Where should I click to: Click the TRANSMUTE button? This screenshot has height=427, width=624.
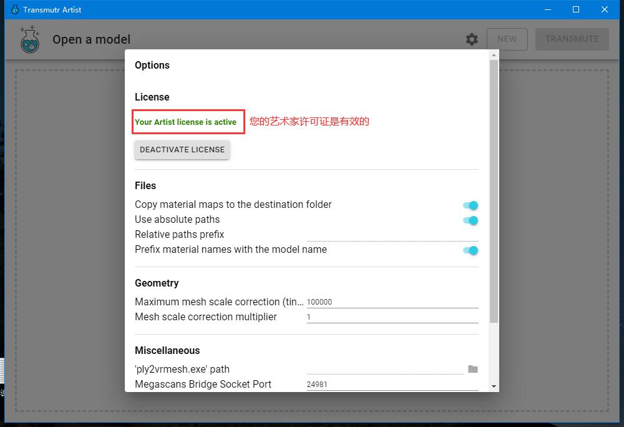click(572, 39)
